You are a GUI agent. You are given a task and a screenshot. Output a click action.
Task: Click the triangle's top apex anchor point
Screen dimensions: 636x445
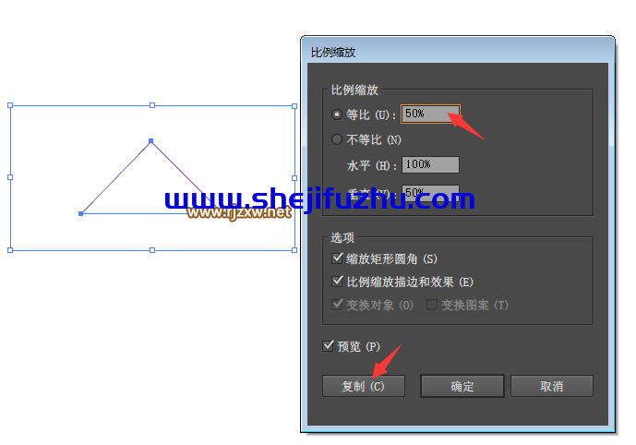[150, 140]
